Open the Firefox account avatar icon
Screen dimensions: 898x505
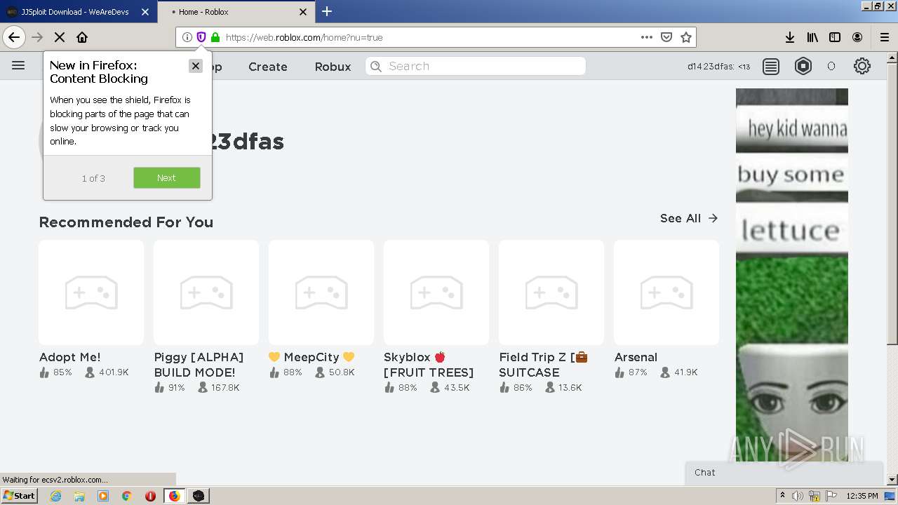[x=857, y=37]
